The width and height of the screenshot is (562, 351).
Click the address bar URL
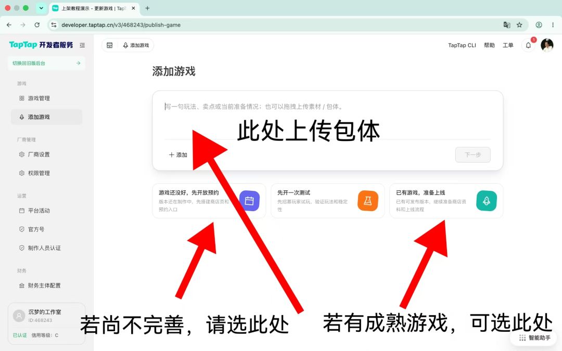(x=121, y=25)
